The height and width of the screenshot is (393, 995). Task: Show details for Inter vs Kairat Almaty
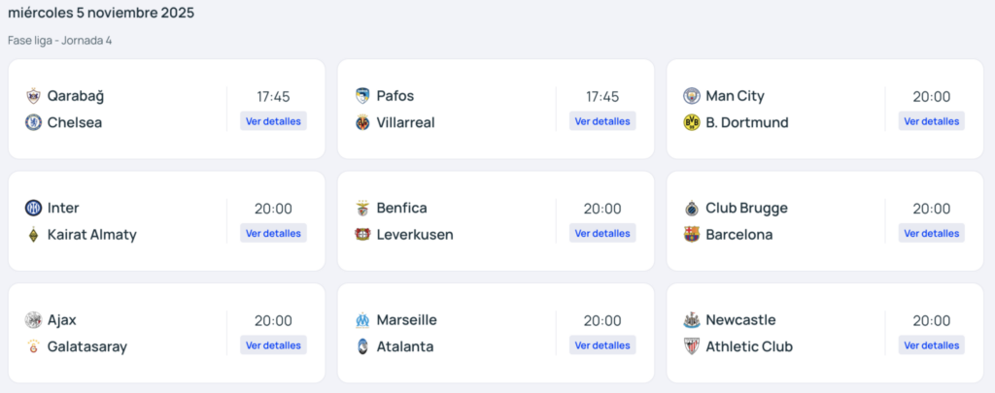tap(273, 233)
